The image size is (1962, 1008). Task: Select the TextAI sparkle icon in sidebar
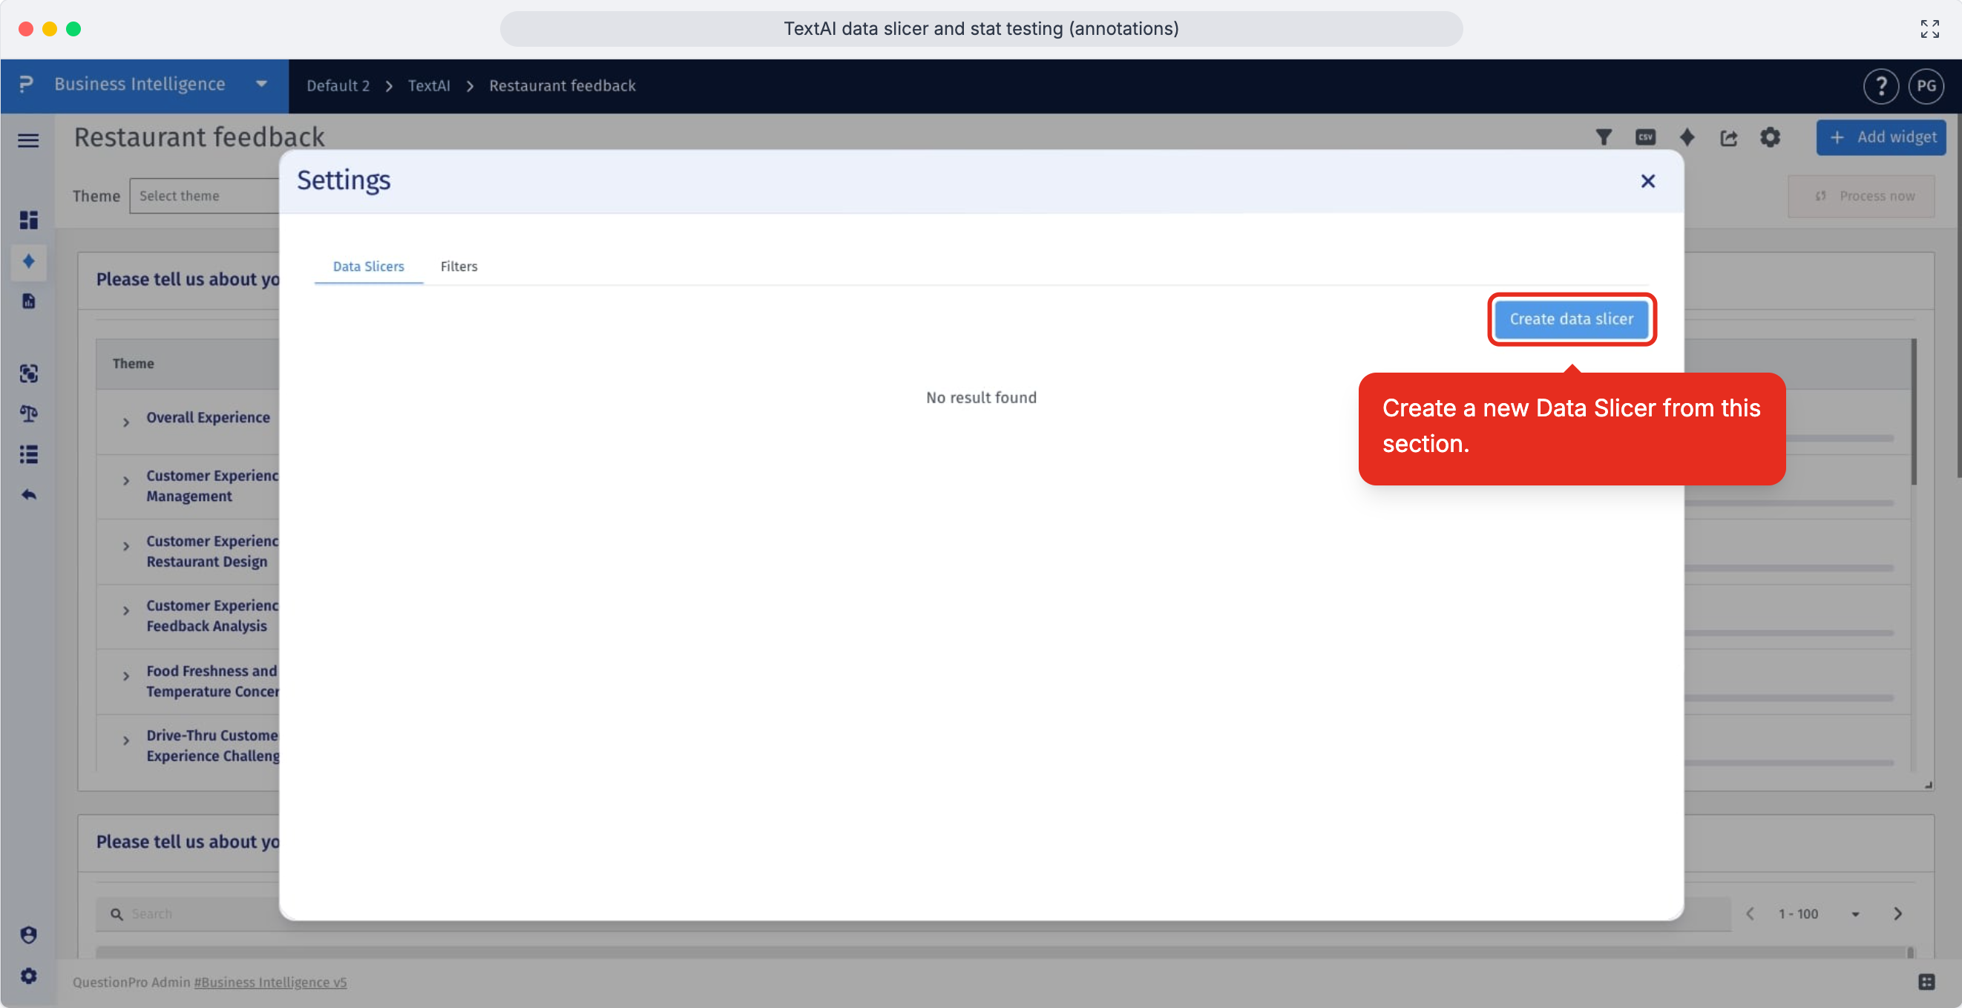point(28,261)
